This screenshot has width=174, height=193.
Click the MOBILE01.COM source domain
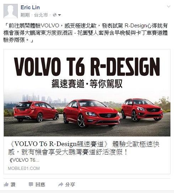pyautogui.click(x=24, y=168)
